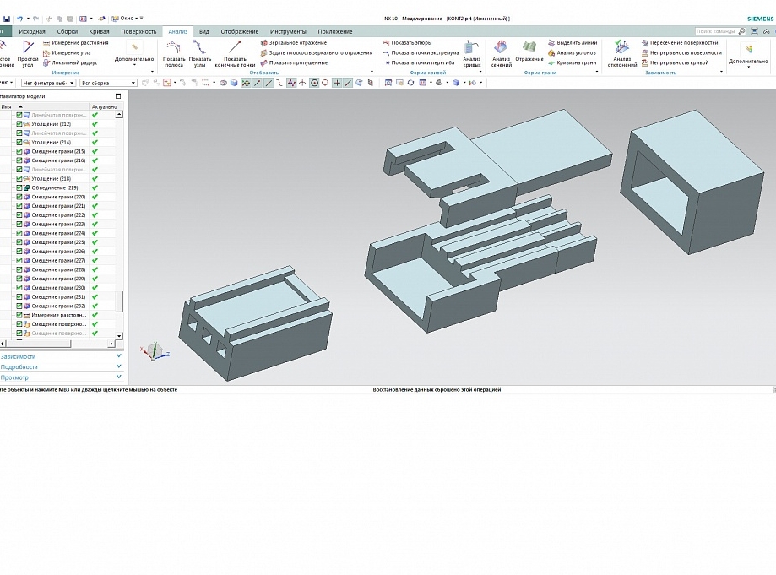This screenshot has width=776, height=575.
Task: Launch Анализ сечений tool
Action: (502, 52)
